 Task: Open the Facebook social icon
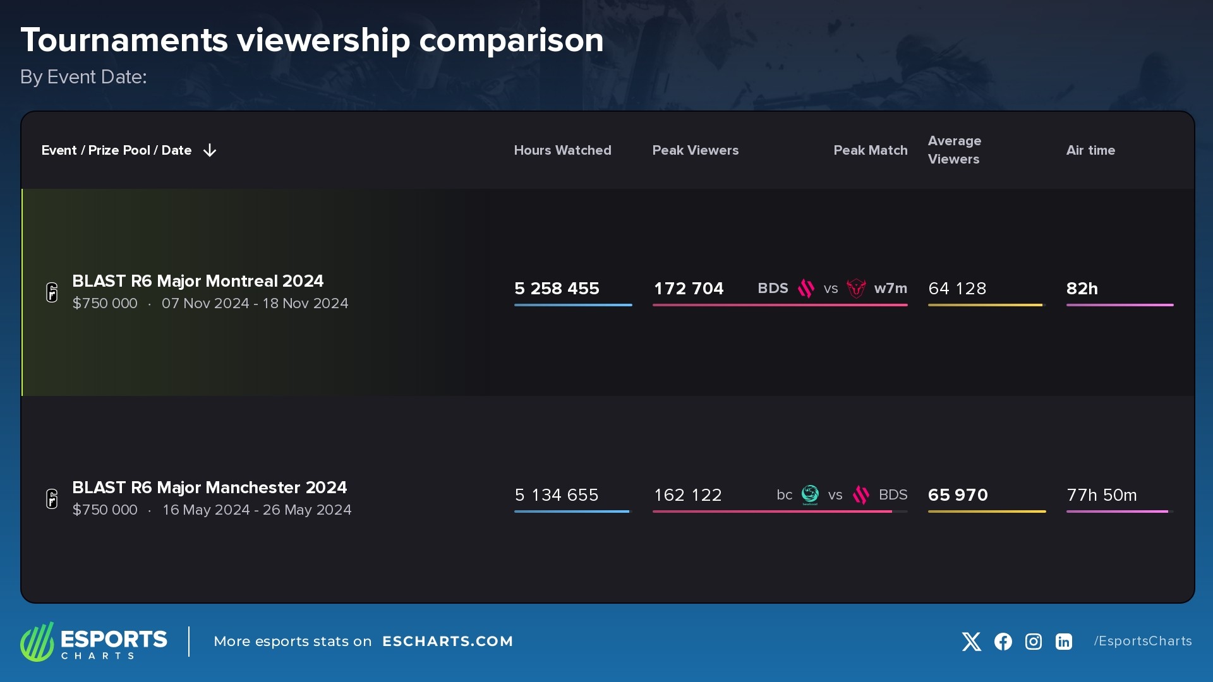1003,642
